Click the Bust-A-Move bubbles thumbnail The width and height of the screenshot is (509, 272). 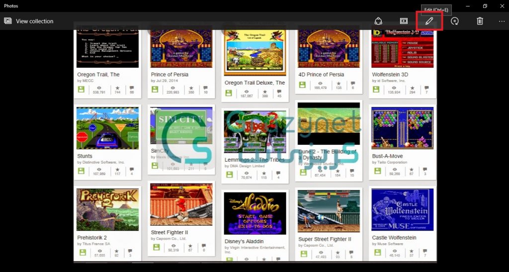(x=403, y=128)
